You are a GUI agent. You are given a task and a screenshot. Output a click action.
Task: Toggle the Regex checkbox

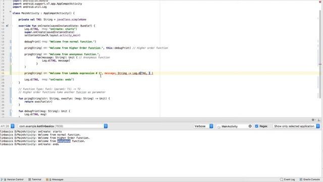click(x=256, y=126)
